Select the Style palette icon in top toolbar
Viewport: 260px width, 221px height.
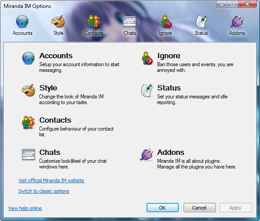tap(58, 21)
